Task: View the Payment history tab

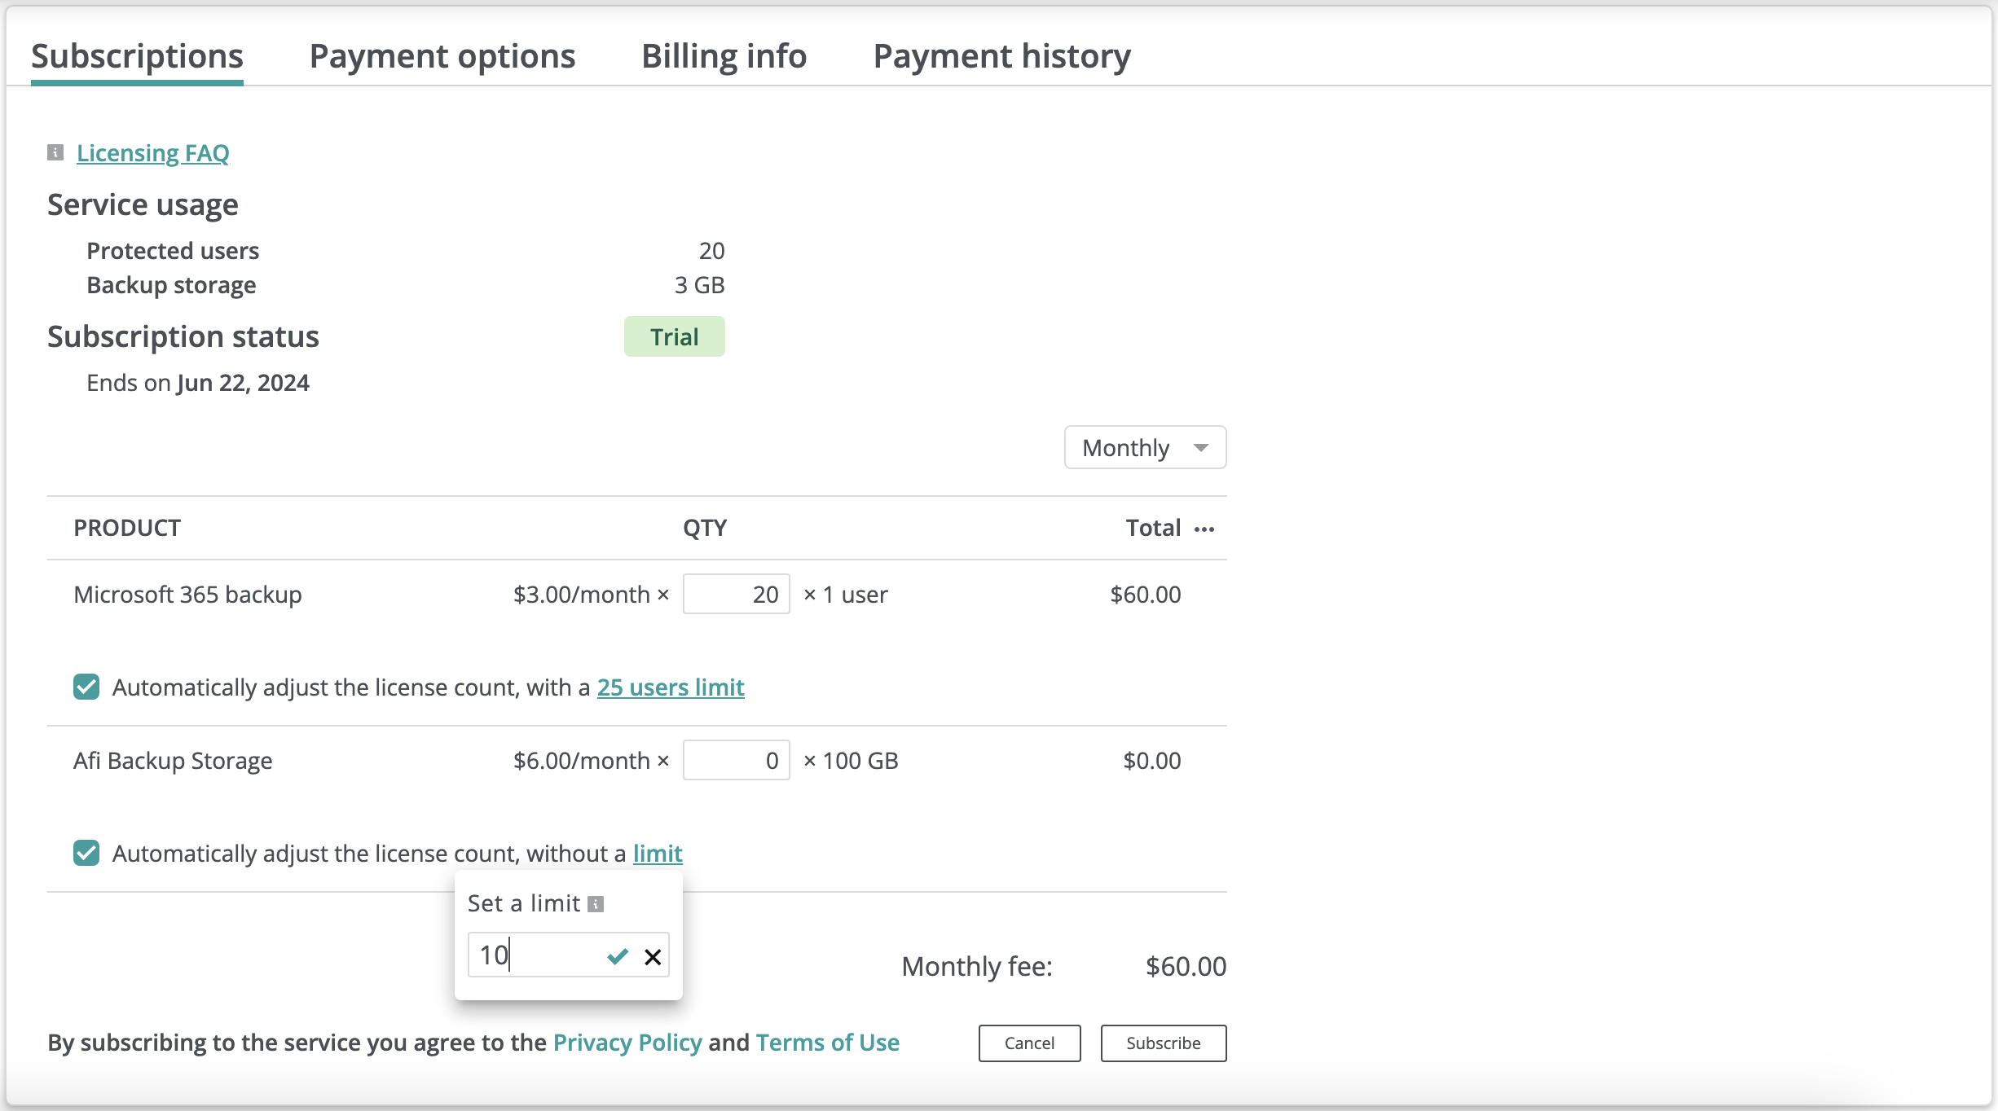Action: coord(1002,56)
